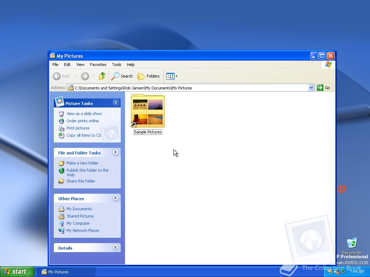The image size is (370, 277).
Task: Open the File menu
Action: 55,65
